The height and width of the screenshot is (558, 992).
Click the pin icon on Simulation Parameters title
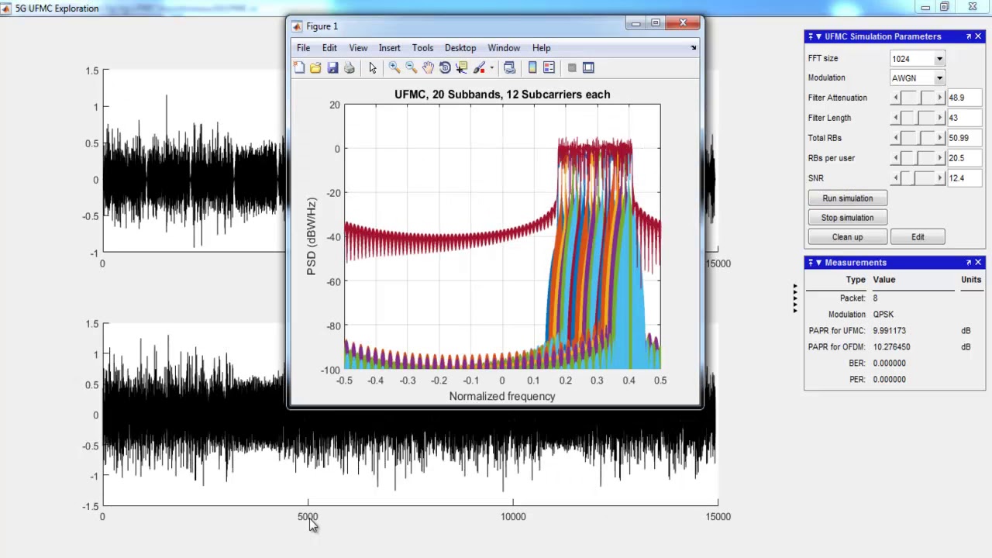[811, 36]
